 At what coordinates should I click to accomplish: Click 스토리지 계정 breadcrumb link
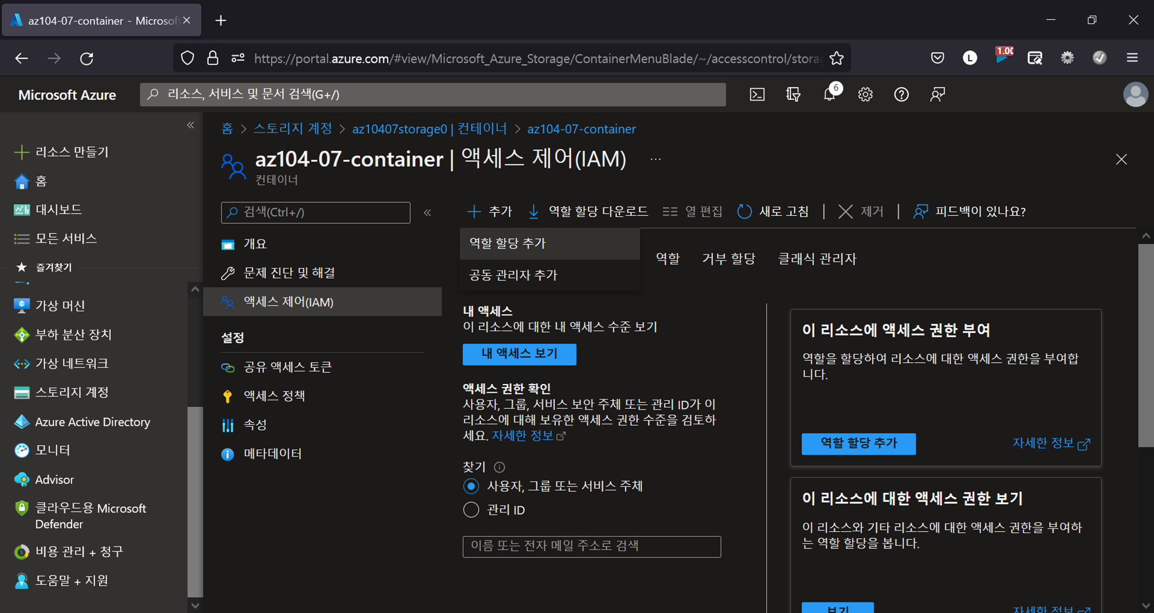click(x=293, y=129)
